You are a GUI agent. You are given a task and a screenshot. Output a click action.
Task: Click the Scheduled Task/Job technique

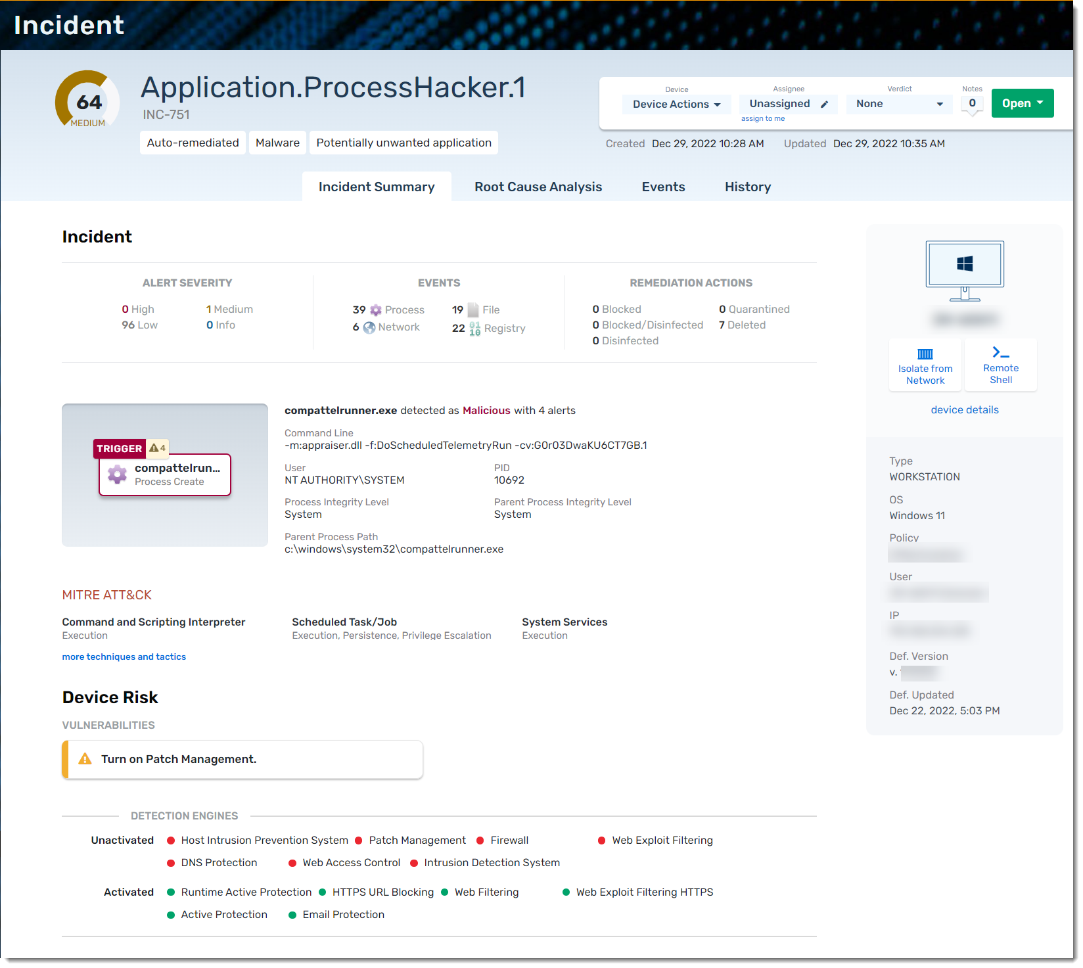344,622
